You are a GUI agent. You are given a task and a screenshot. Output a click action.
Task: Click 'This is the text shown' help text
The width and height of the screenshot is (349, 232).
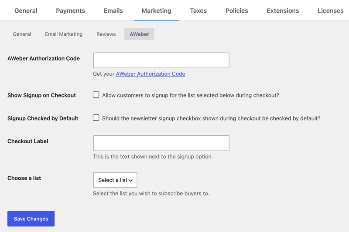(x=153, y=157)
